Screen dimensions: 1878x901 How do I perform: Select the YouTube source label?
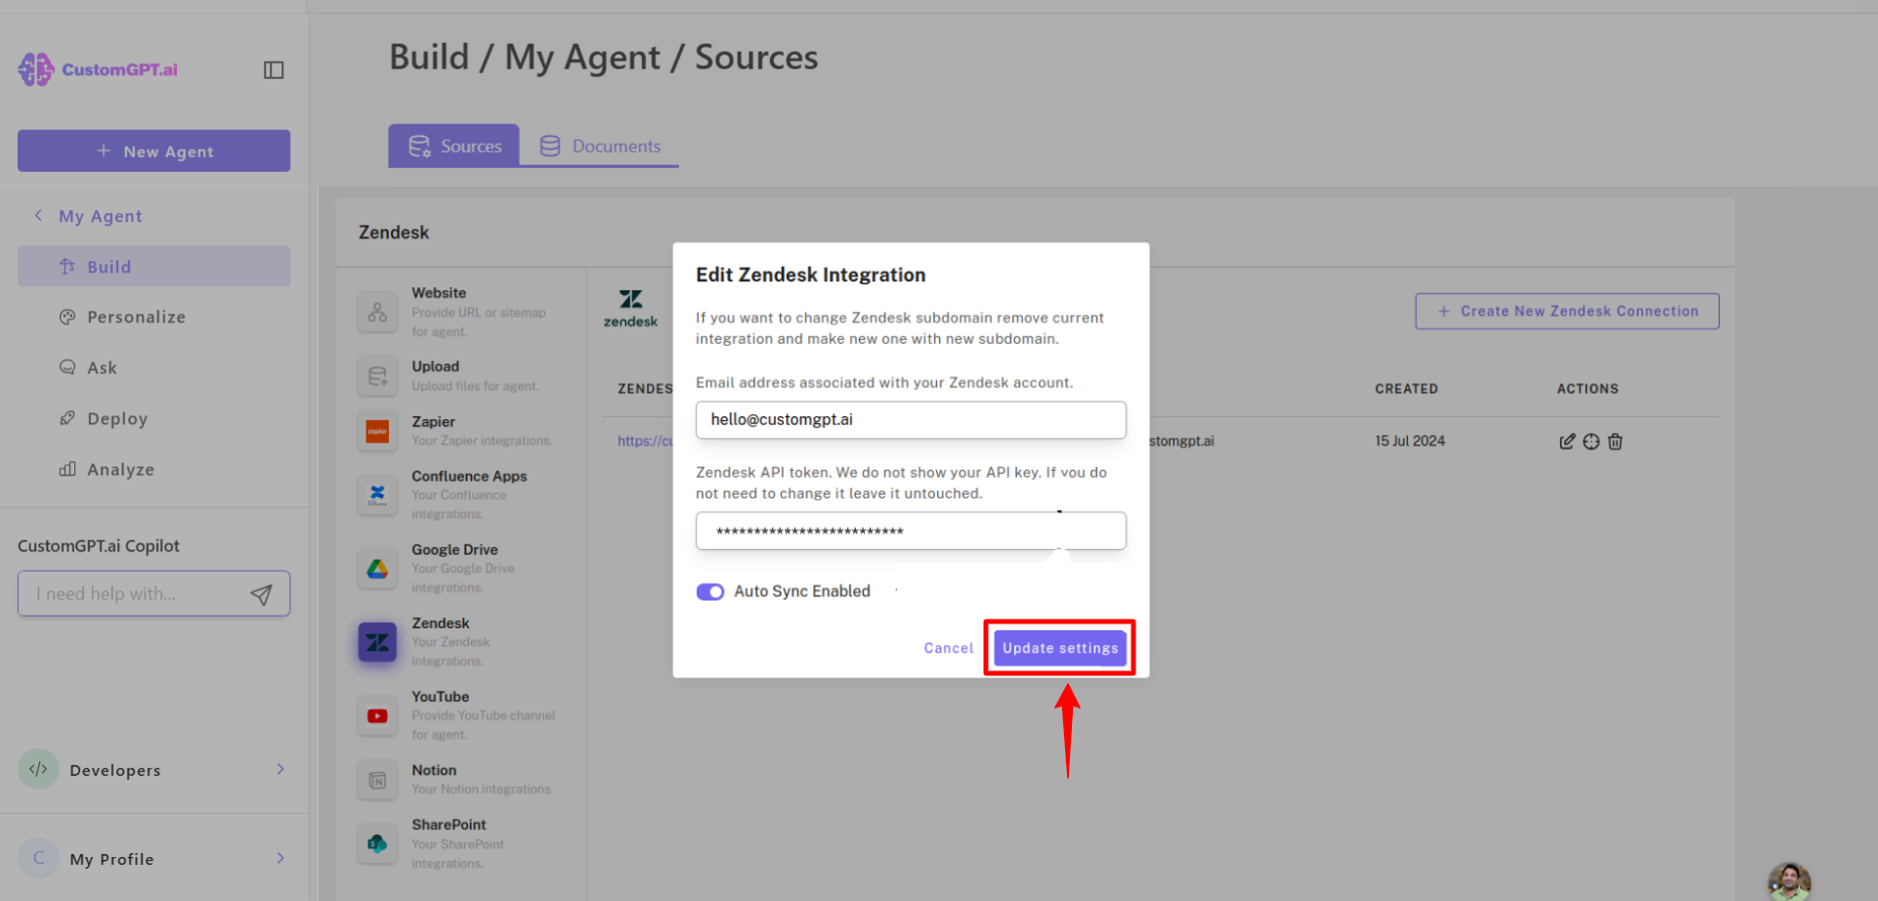pos(441,697)
